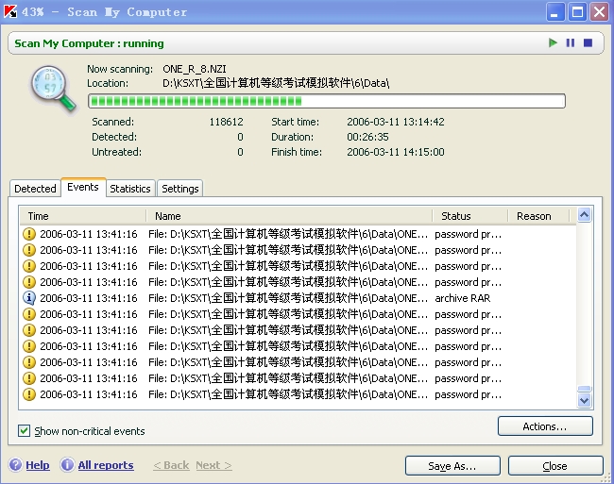Viewport: 614px width, 484px height.
Task: Click the file name ONE_R_8.NZI
Action: pos(195,69)
